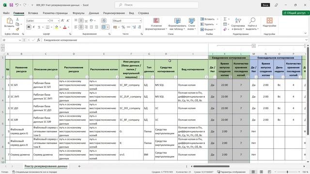310x174 pixels.
Task: Decrease the font size
Action: coord(68,20)
